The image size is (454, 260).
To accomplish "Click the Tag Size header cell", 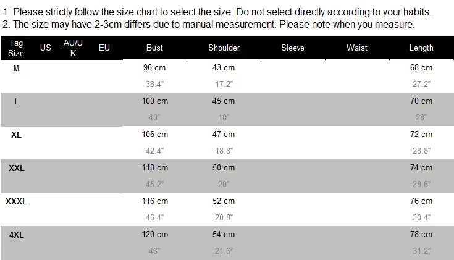I will [16, 48].
